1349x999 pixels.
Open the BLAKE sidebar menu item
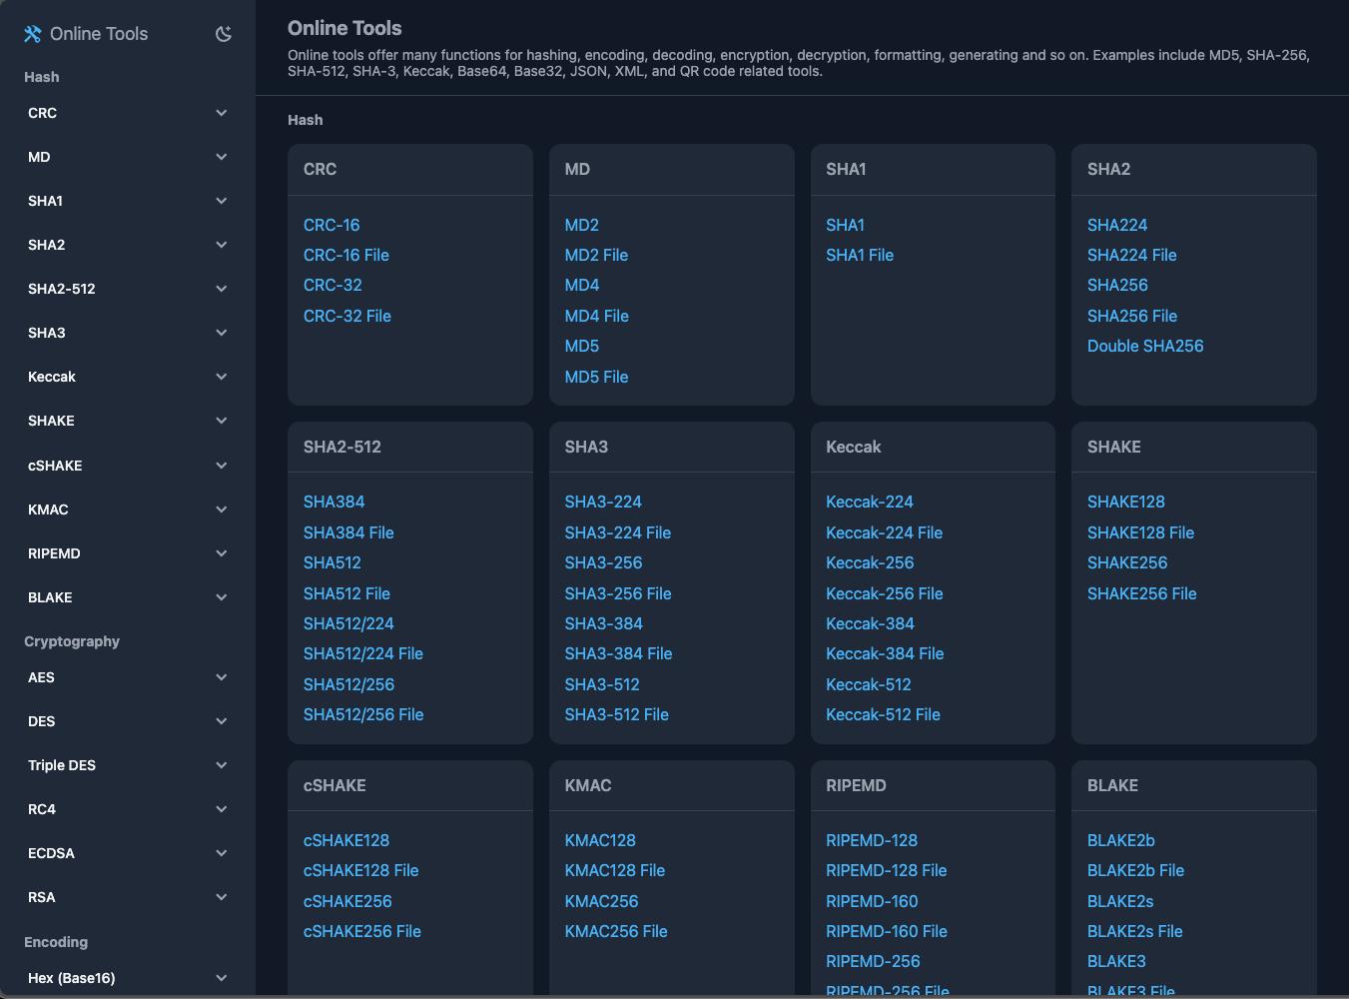(x=128, y=597)
